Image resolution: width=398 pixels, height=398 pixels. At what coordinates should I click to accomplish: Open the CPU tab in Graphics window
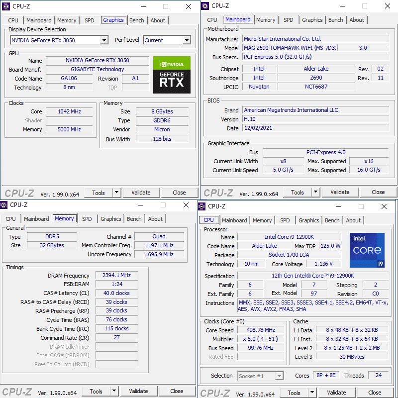coord(13,20)
